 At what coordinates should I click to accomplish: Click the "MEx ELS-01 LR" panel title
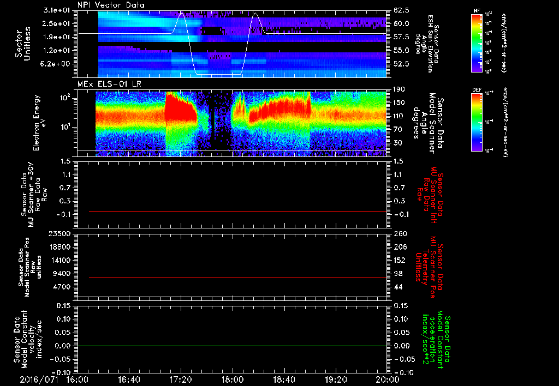(x=109, y=84)
